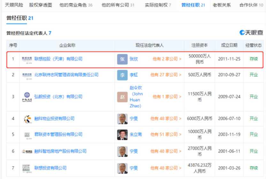Open 朱立南's profile link
Viewport: 266px width, 179px height.
136,134
